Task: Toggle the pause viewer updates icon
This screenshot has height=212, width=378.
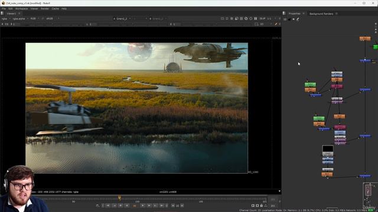Action: pos(256,18)
